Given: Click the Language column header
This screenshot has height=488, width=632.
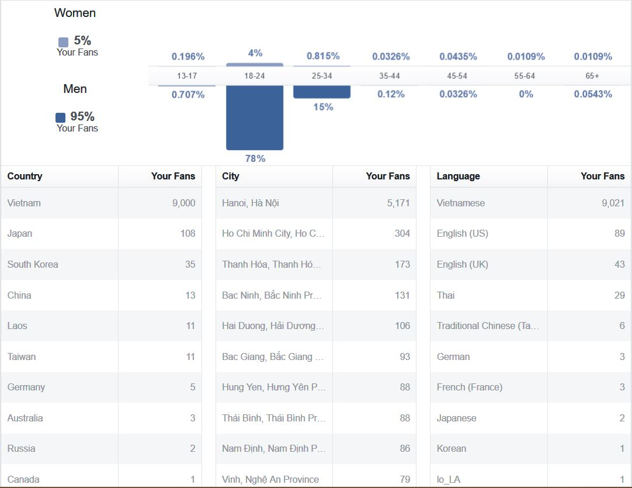Looking at the screenshot, I should point(458,176).
